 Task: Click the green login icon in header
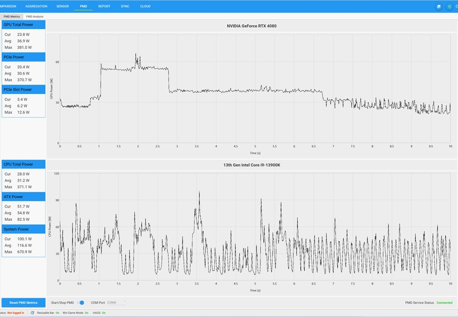coord(449,6)
